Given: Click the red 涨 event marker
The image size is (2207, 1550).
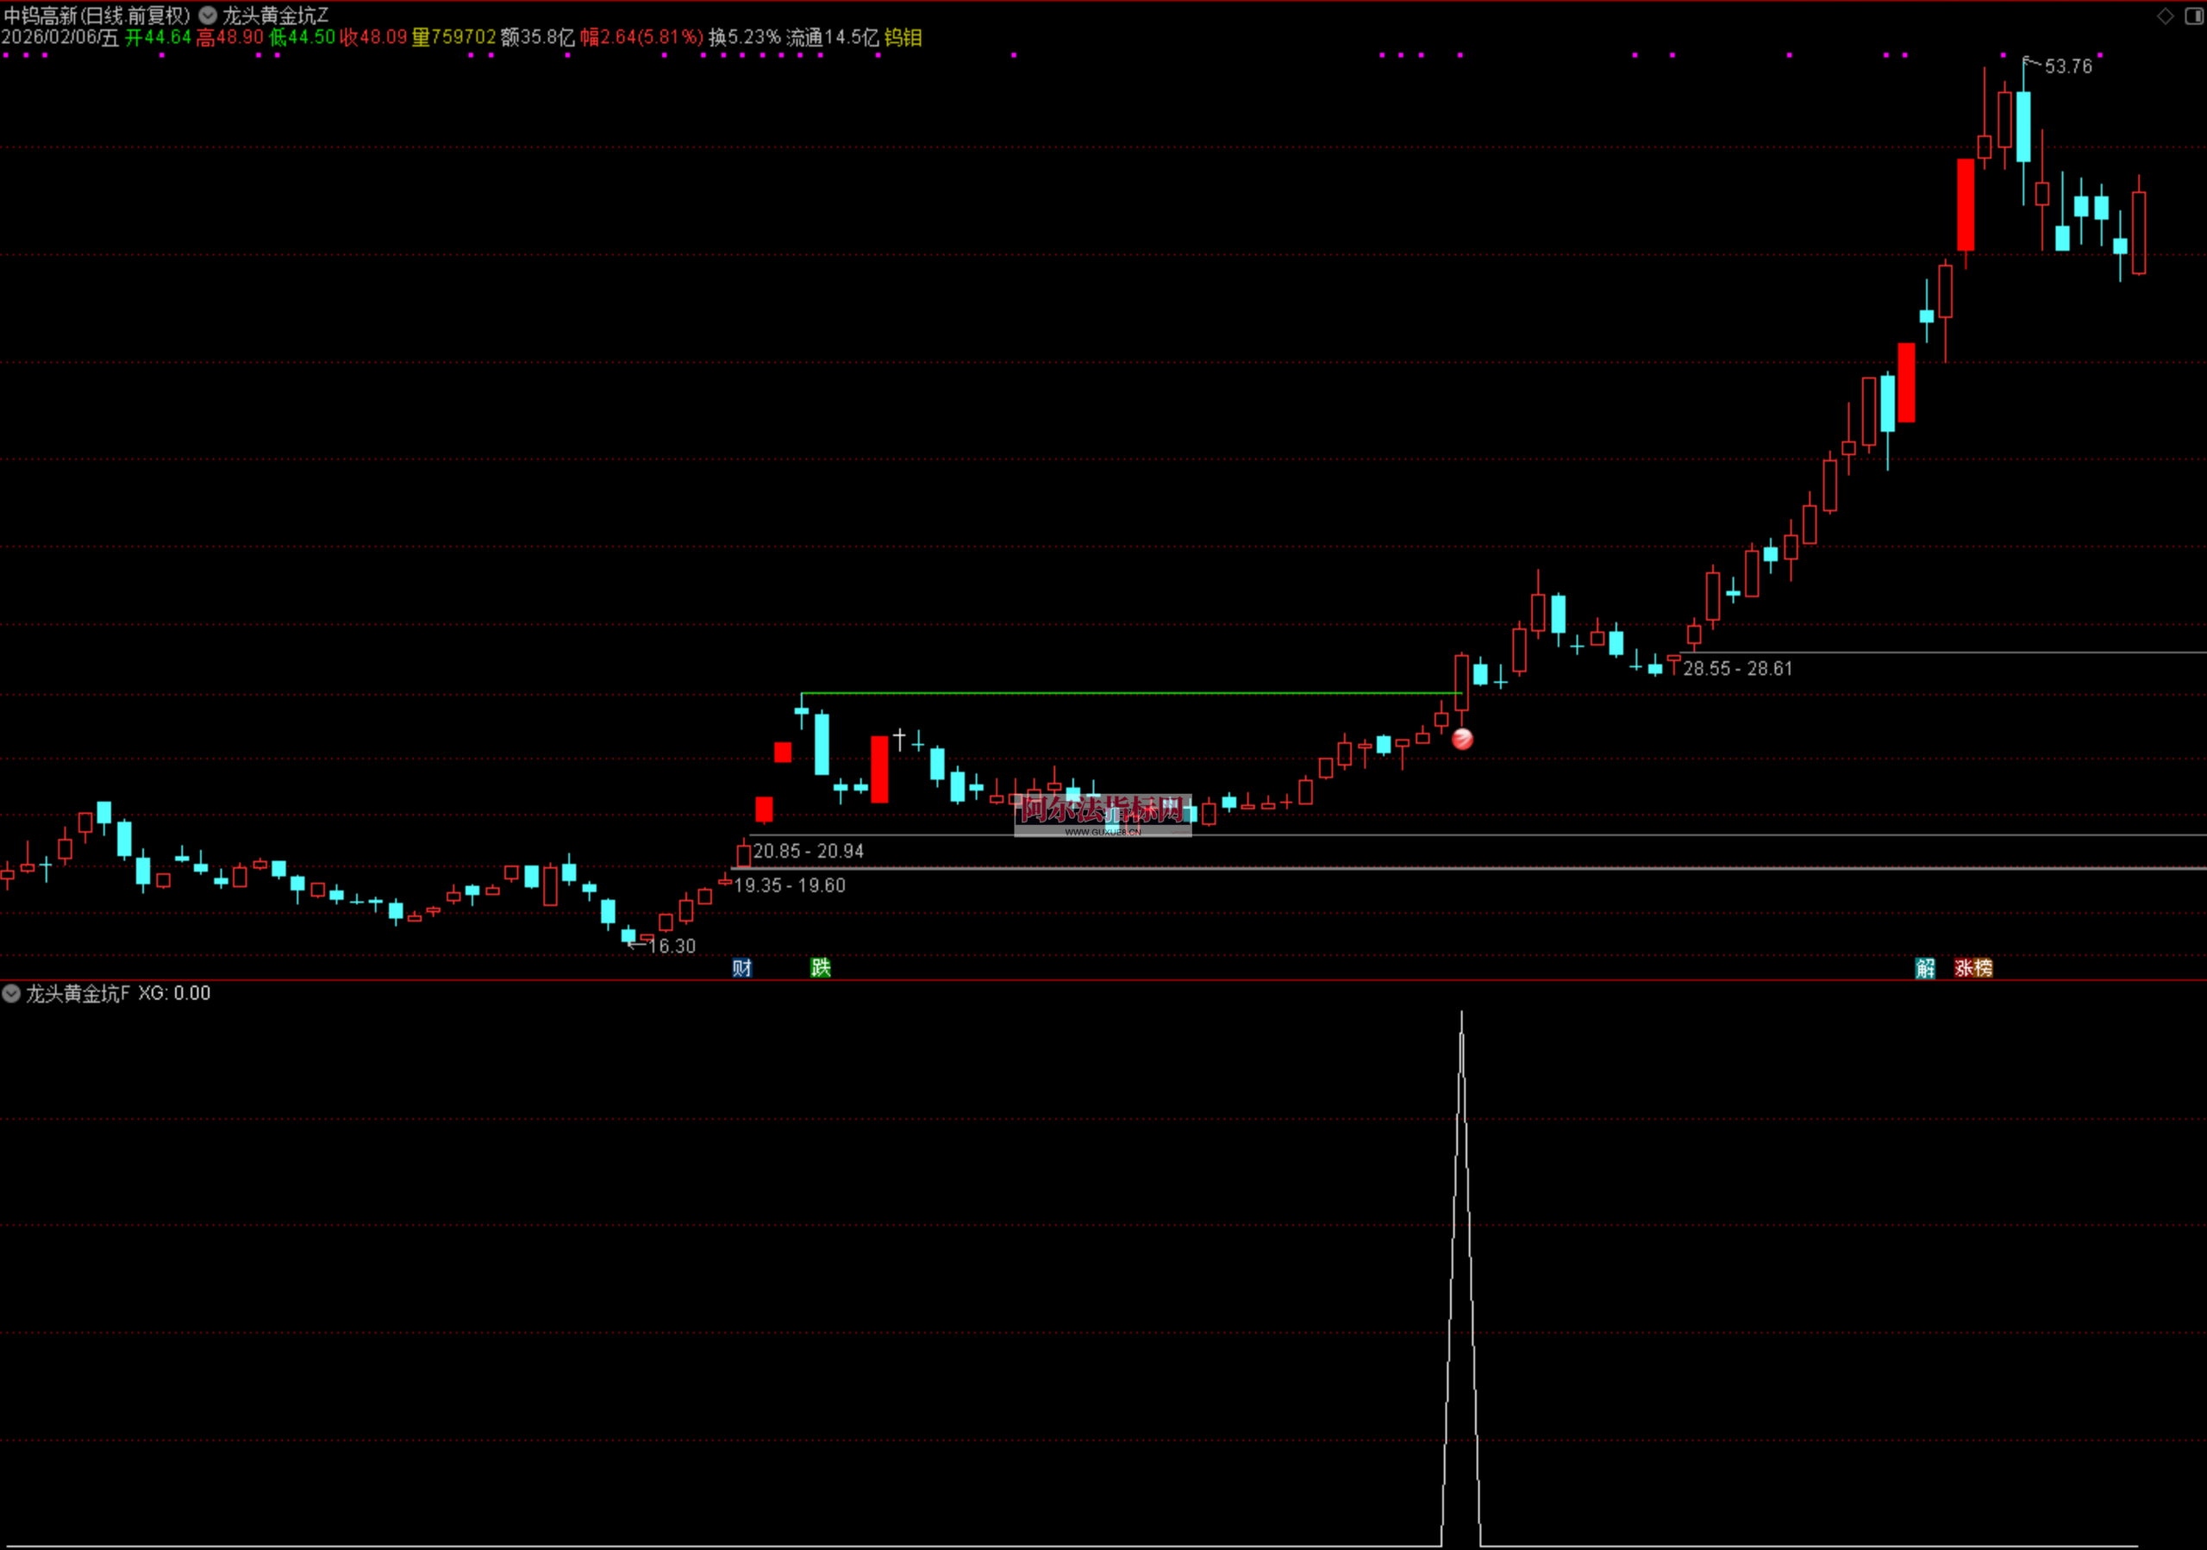Looking at the screenshot, I should click(x=1964, y=967).
